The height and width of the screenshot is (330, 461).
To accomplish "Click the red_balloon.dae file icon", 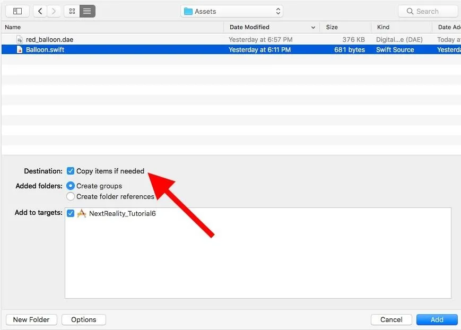I will point(20,39).
